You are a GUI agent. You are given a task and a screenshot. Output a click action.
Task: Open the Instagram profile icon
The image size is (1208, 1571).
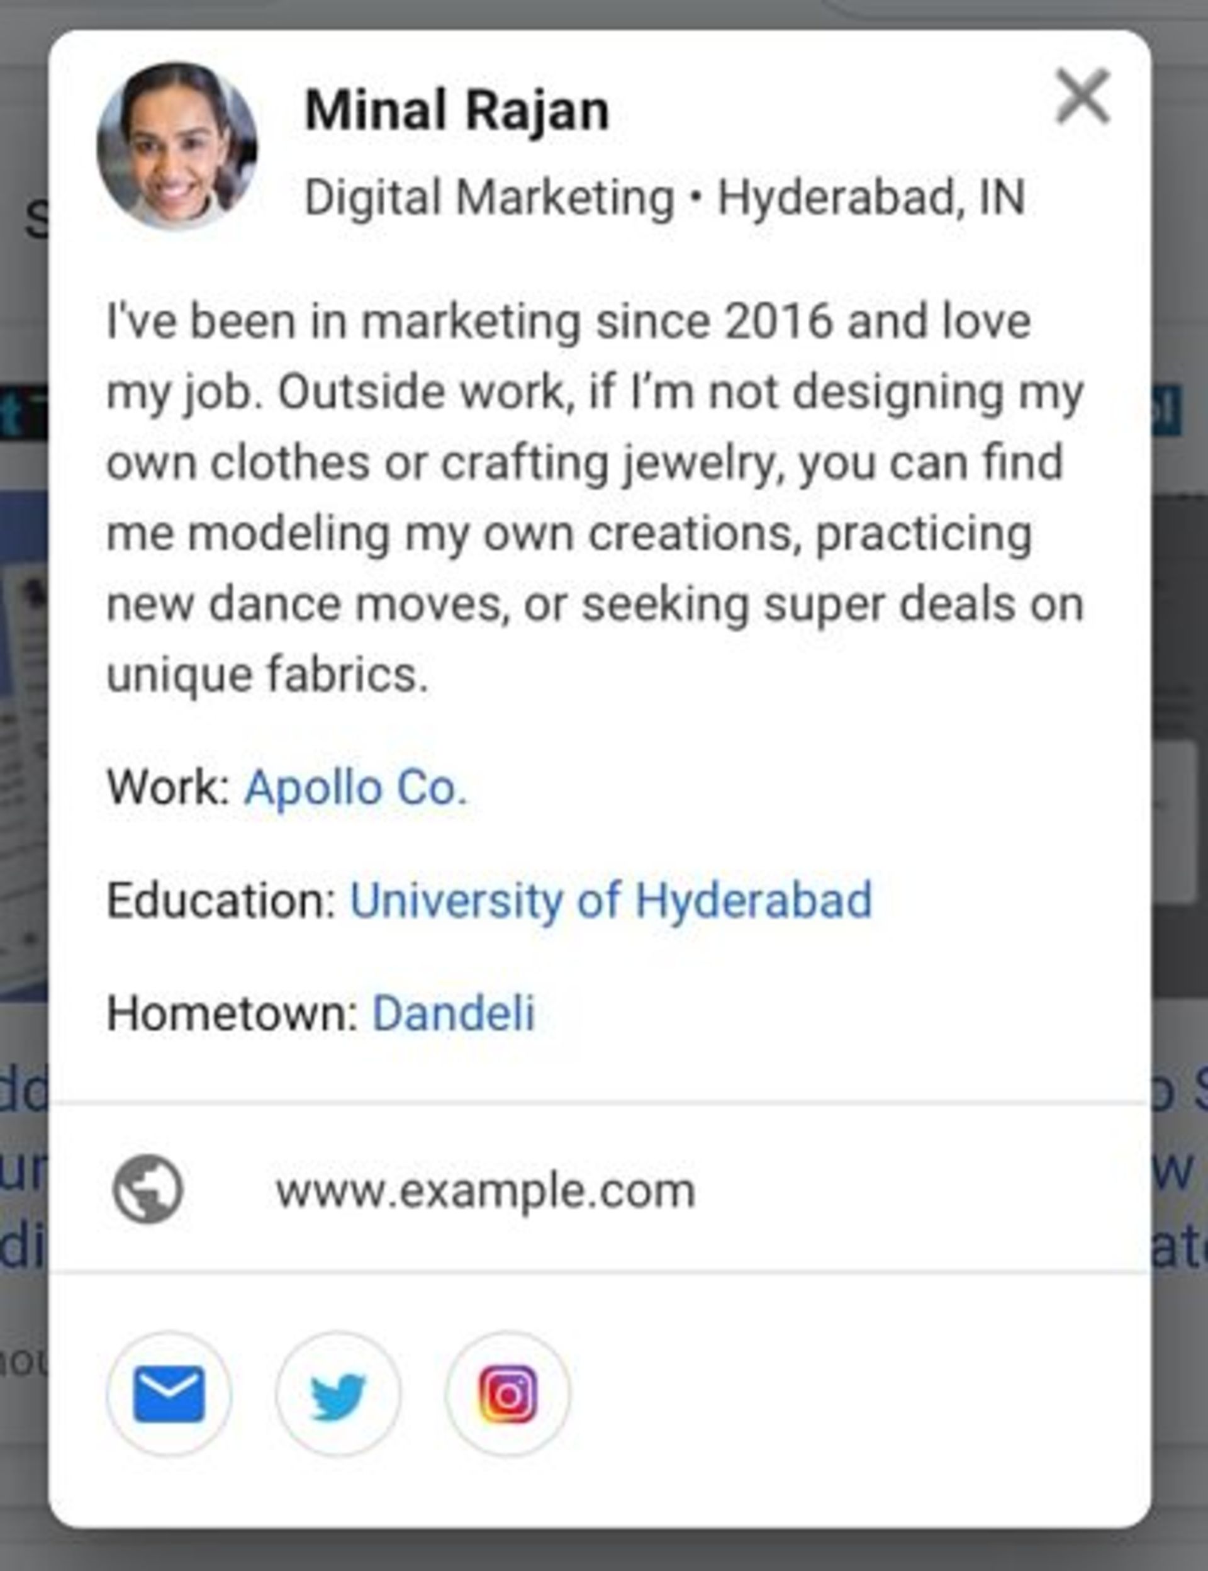pos(508,1394)
